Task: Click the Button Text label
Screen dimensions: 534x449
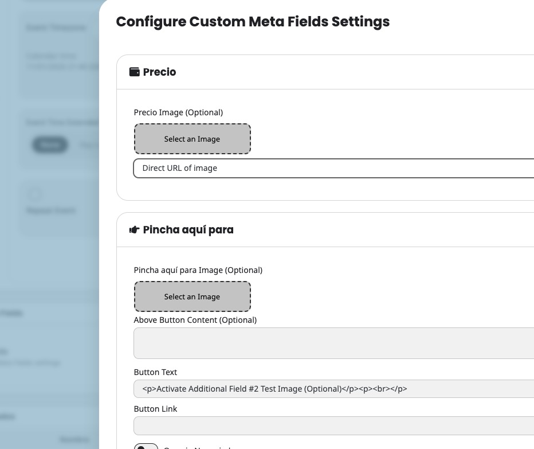Action: [155, 372]
